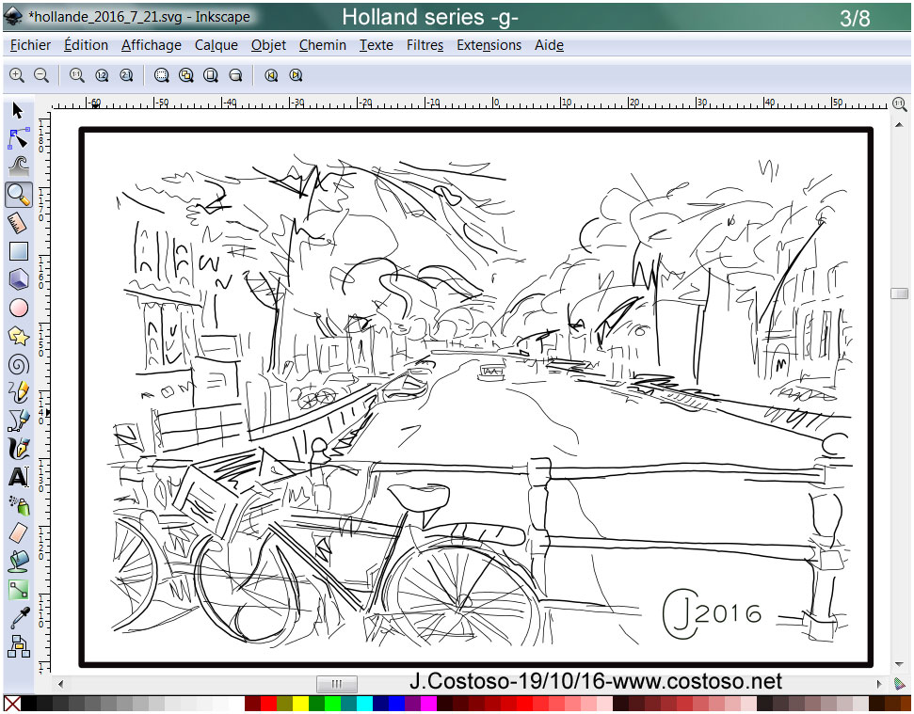
Task: Select the arrow Selector tool
Action: [18, 111]
